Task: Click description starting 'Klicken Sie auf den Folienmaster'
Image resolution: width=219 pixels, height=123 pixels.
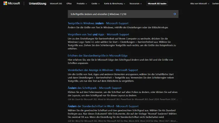Action: pos(123,94)
